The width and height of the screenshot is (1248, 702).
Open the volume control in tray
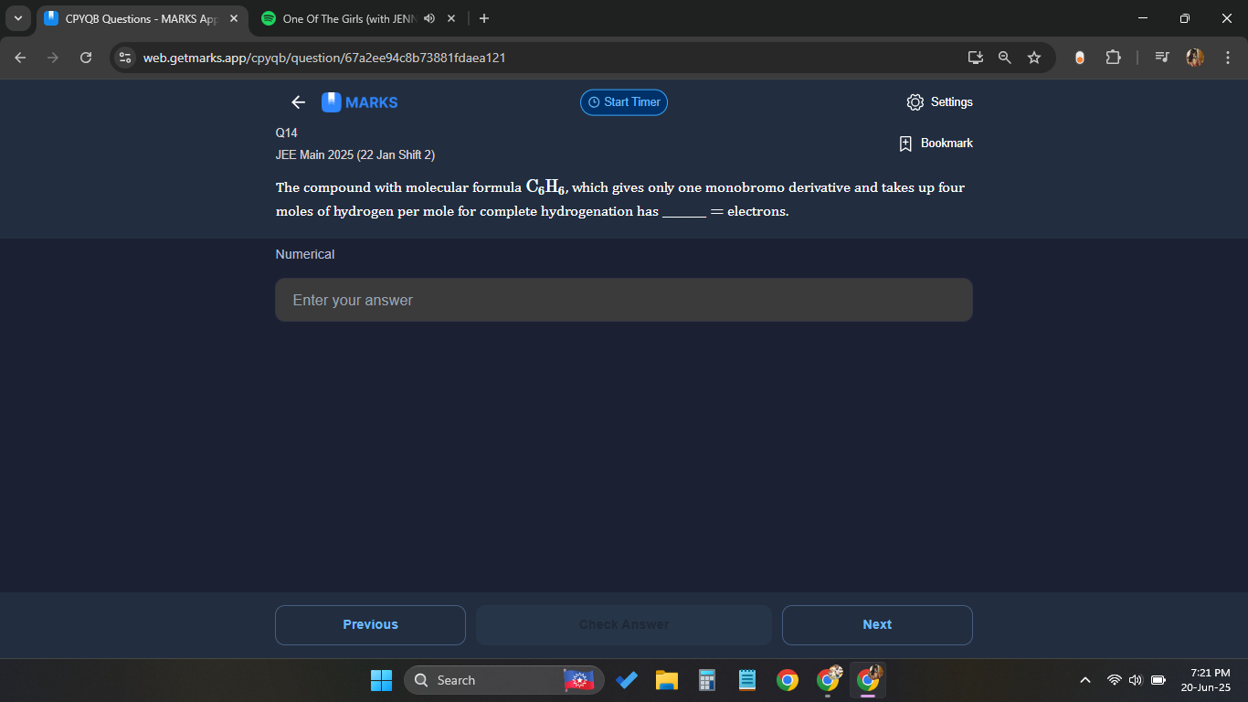[1136, 680]
